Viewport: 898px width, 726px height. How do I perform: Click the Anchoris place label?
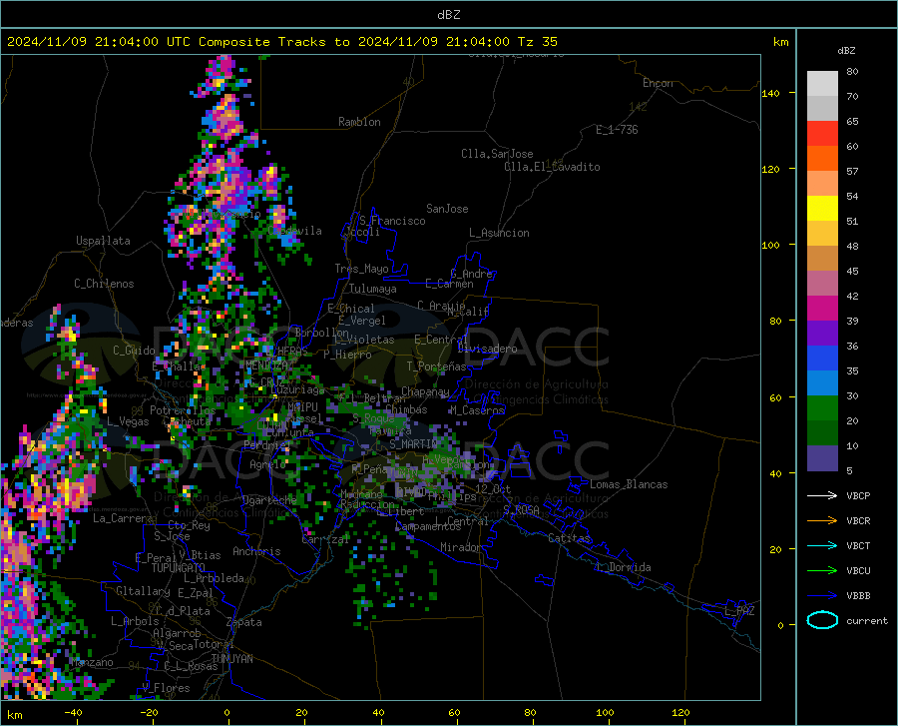click(x=256, y=551)
